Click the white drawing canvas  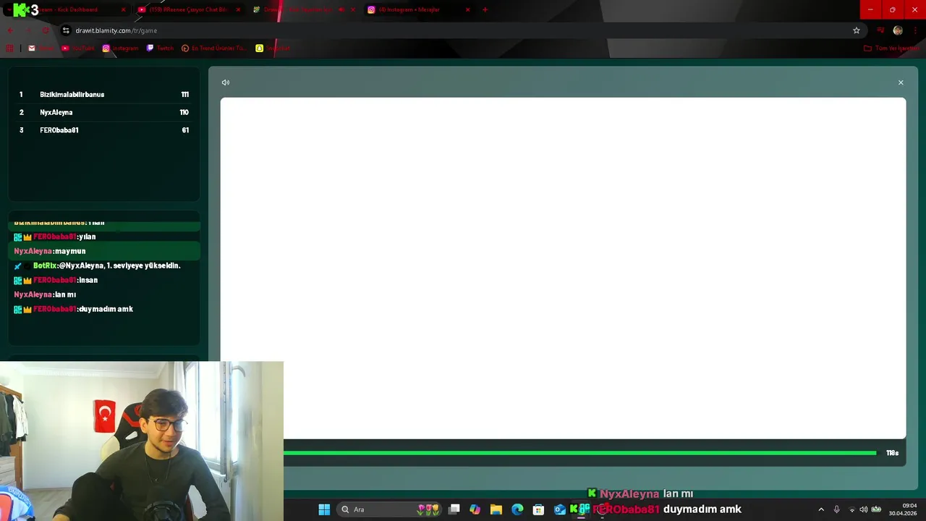click(563, 268)
